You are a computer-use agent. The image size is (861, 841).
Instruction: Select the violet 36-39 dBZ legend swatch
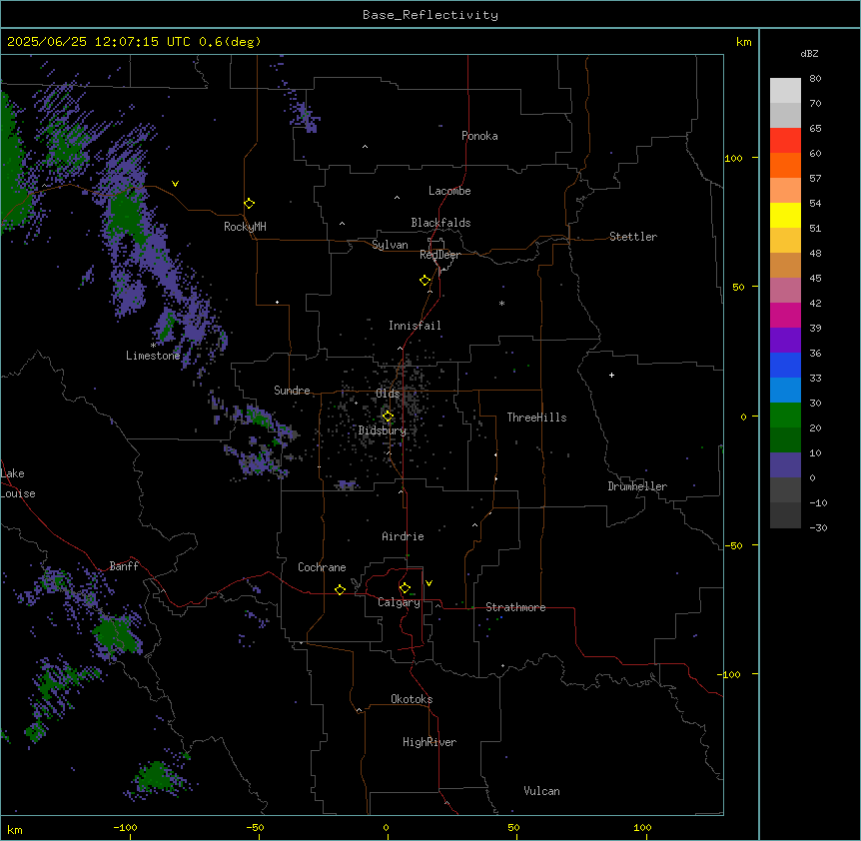point(785,341)
